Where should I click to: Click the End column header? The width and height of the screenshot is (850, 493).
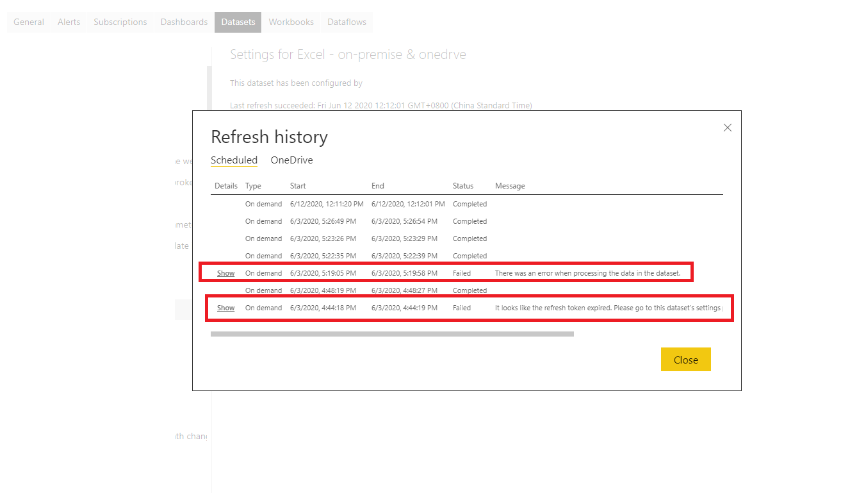click(x=378, y=186)
